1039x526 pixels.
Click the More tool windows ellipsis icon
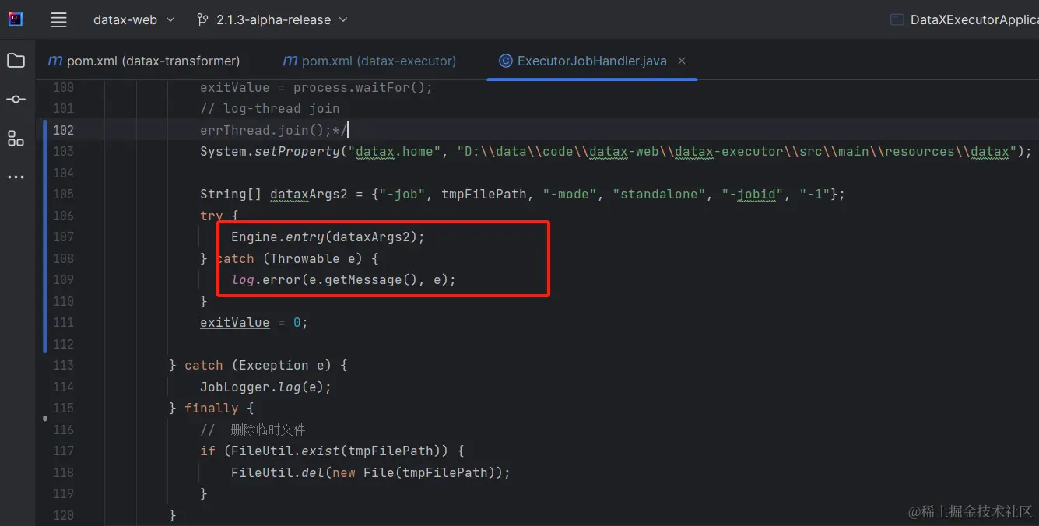16,177
